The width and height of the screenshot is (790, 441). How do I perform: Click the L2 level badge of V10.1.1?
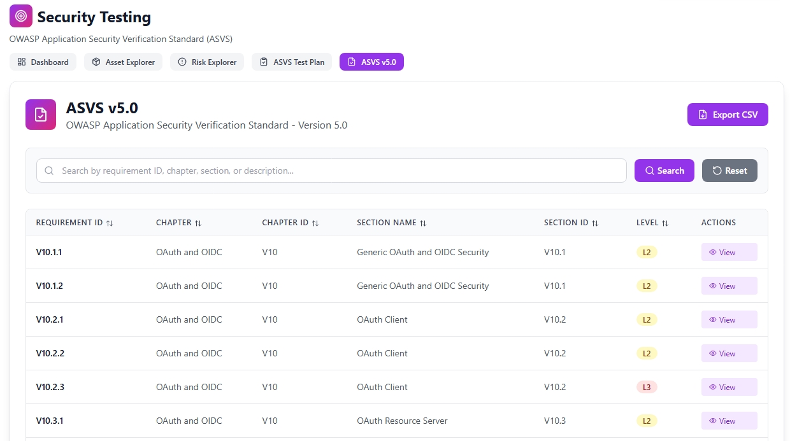tap(647, 252)
